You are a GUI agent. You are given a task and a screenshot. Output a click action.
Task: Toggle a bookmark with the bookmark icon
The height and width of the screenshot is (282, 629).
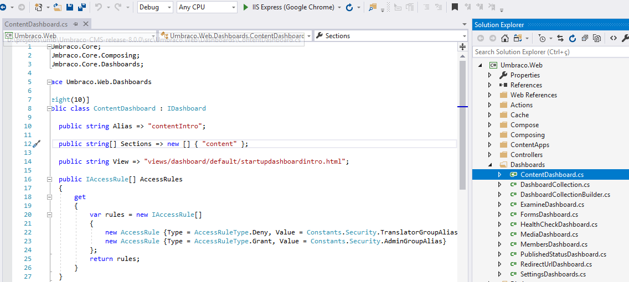pos(455,7)
